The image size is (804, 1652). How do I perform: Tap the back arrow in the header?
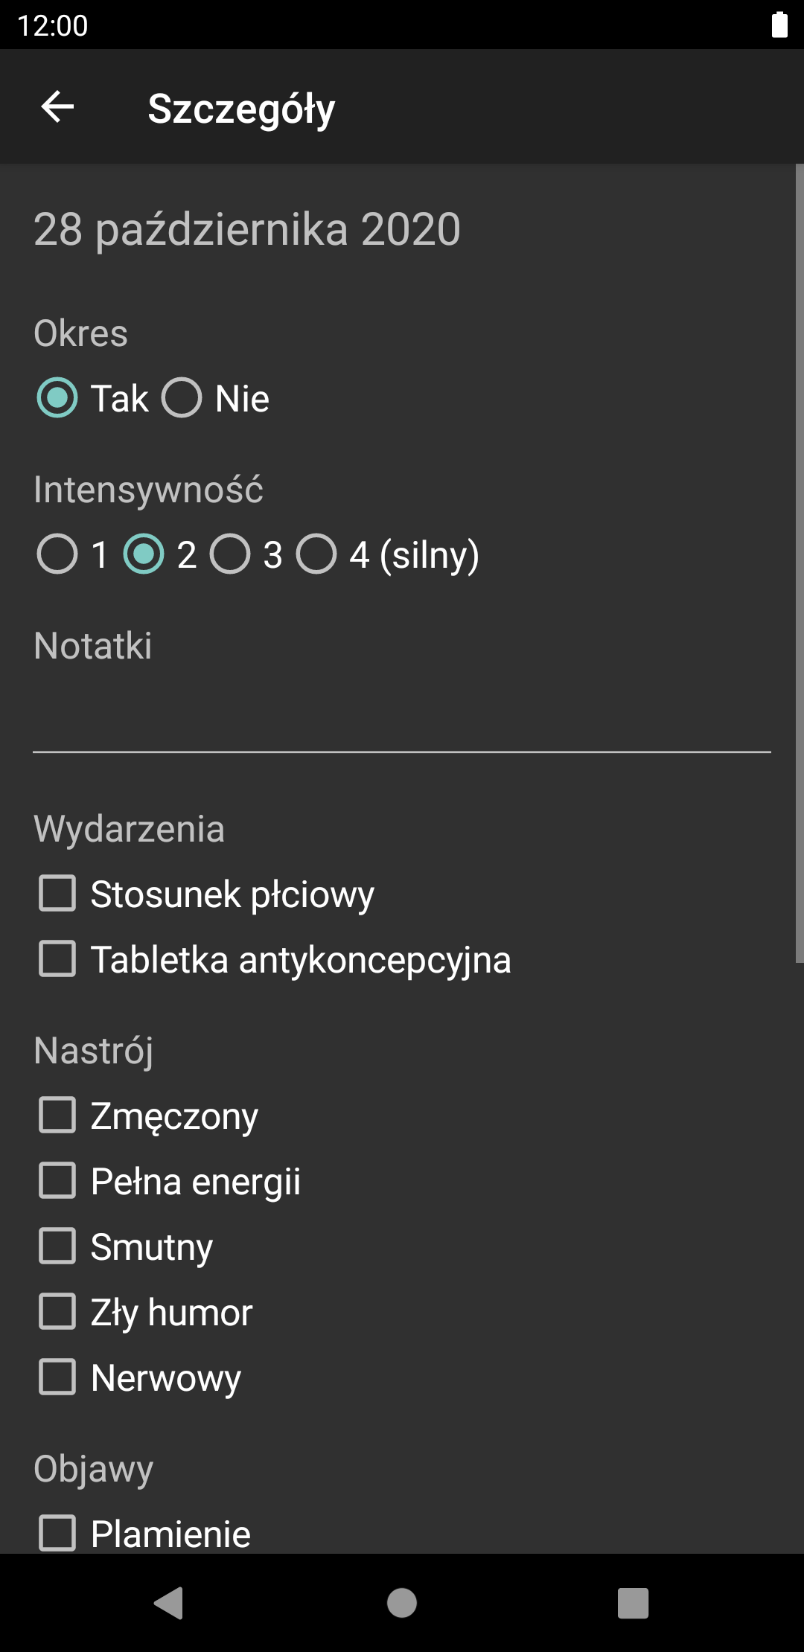coord(57,107)
